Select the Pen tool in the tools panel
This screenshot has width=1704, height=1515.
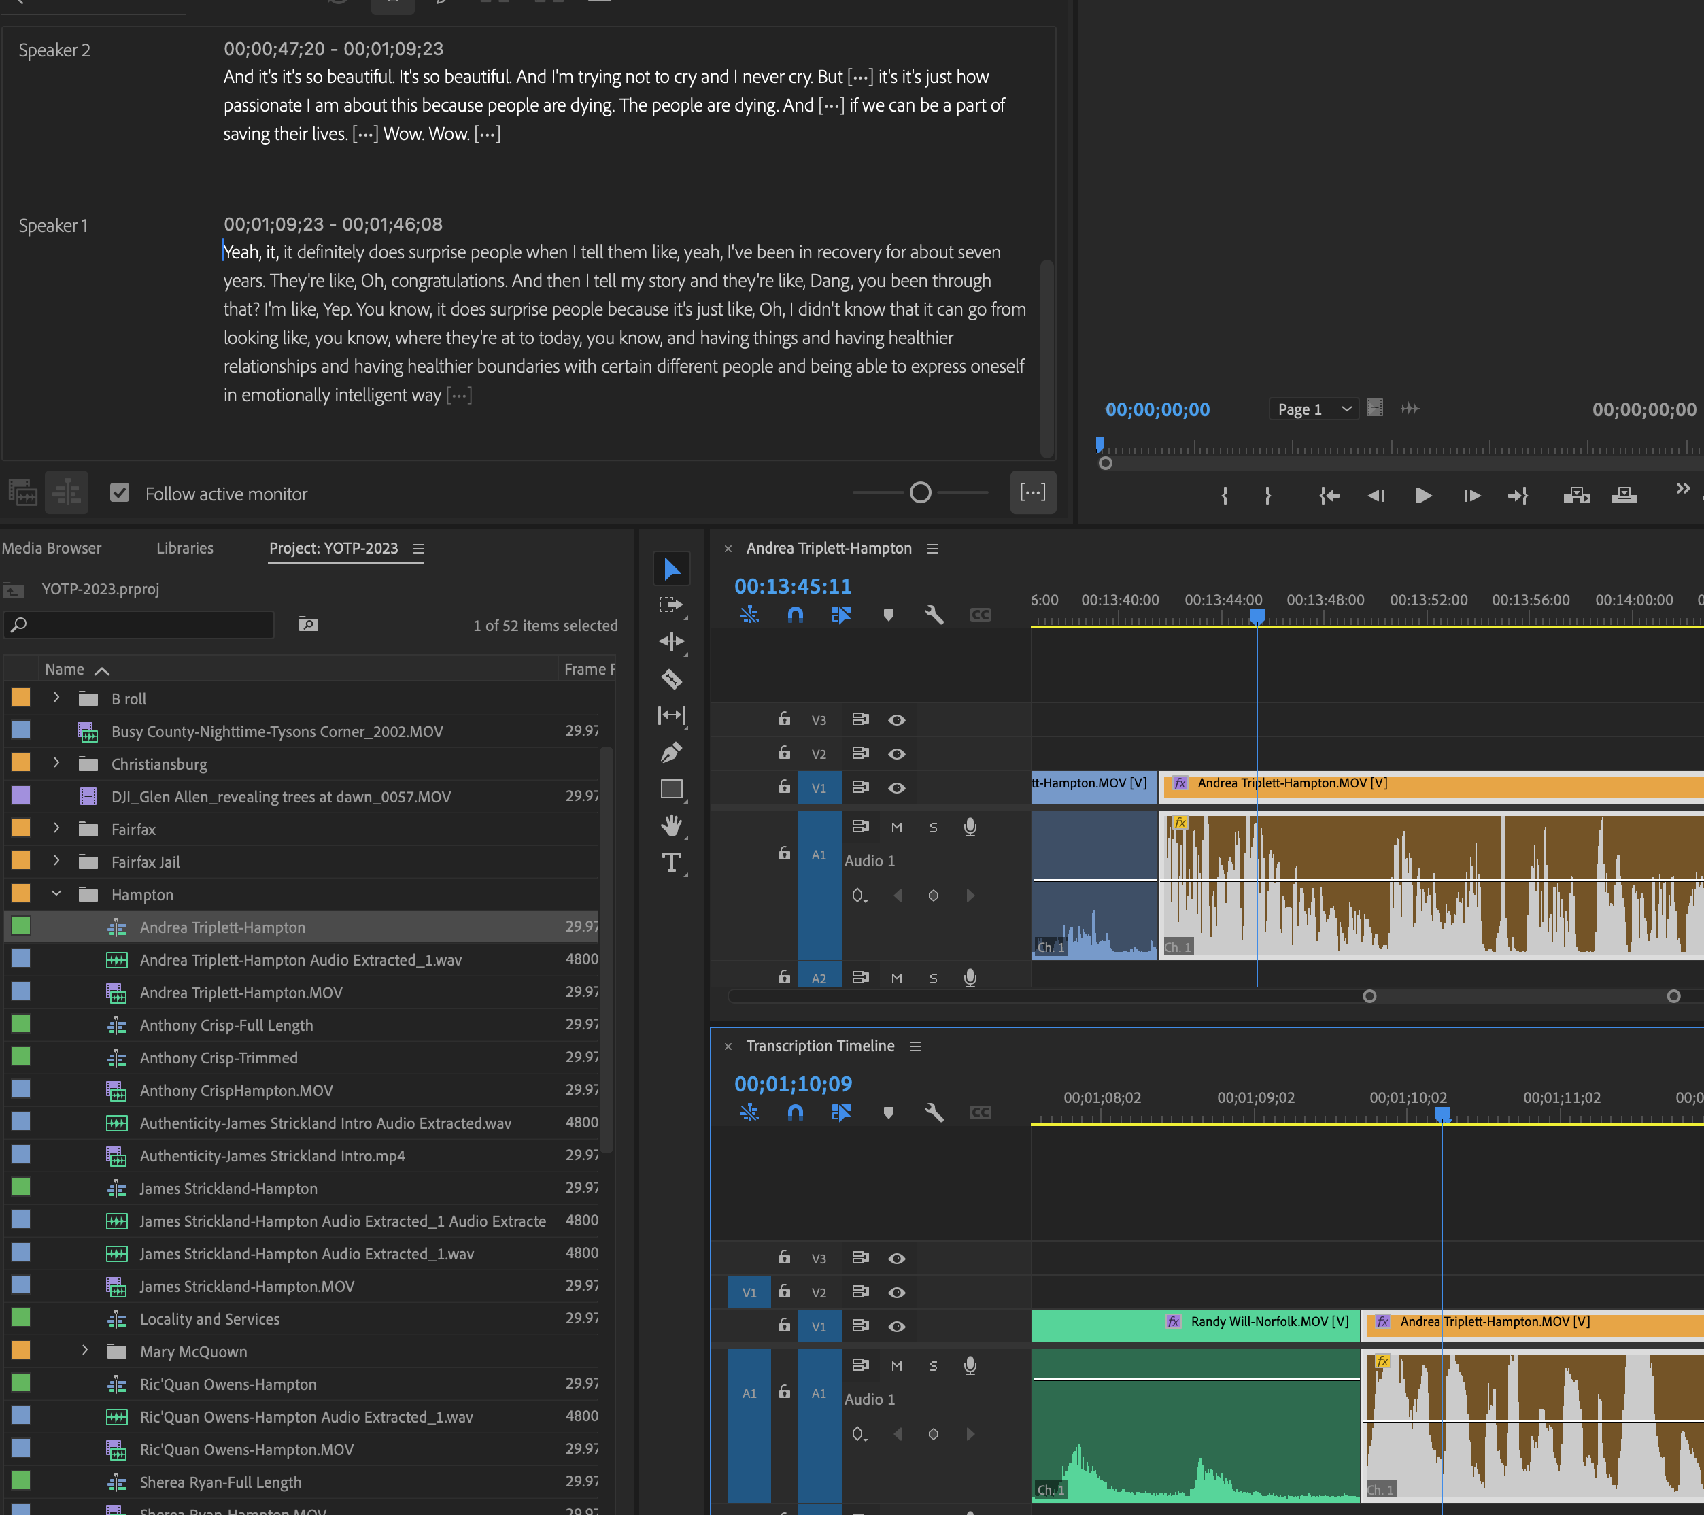tap(672, 752)
